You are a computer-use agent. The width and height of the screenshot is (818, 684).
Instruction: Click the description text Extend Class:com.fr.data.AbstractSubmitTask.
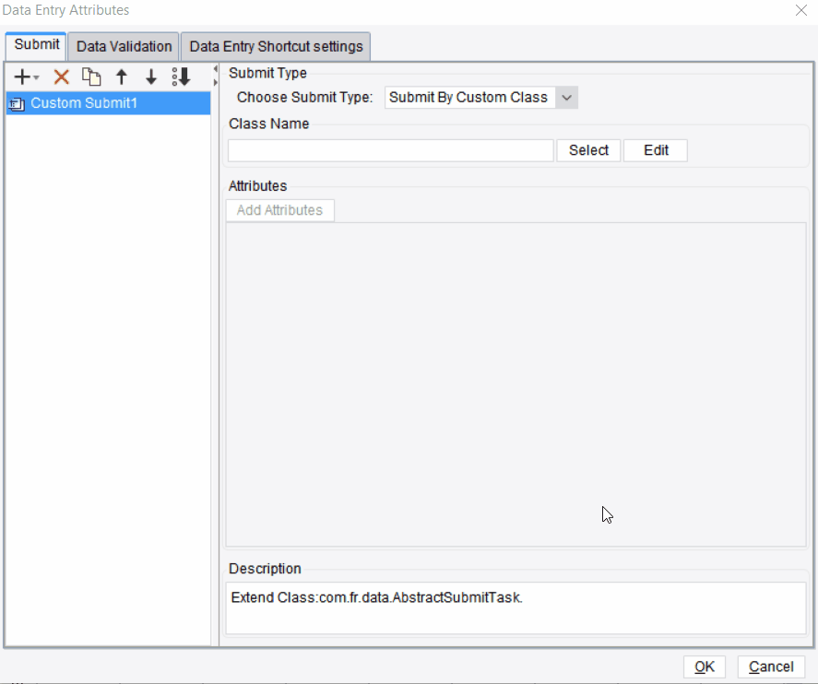[376, 597]
